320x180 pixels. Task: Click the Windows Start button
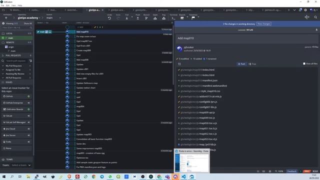click(3, 176)
